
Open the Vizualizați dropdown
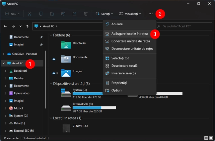tap(130, 14)
